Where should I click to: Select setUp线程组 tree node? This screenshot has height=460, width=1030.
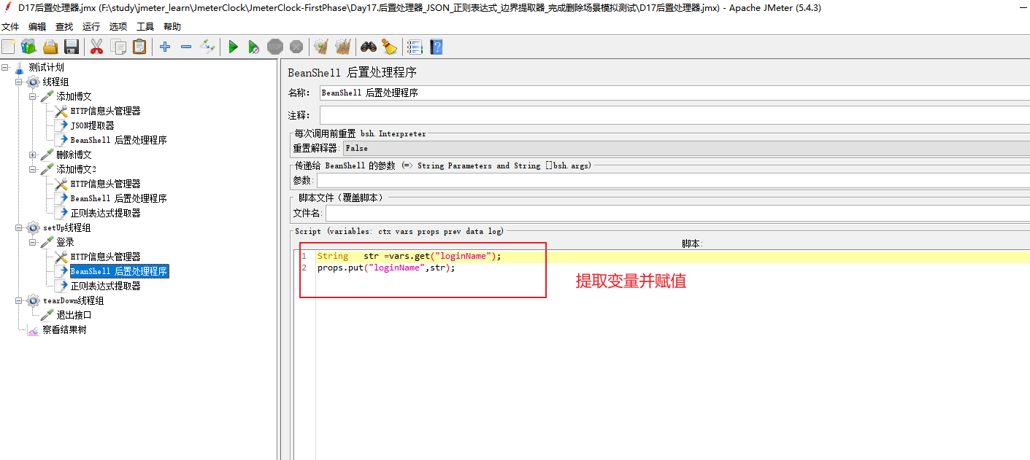tap(66, 227)
